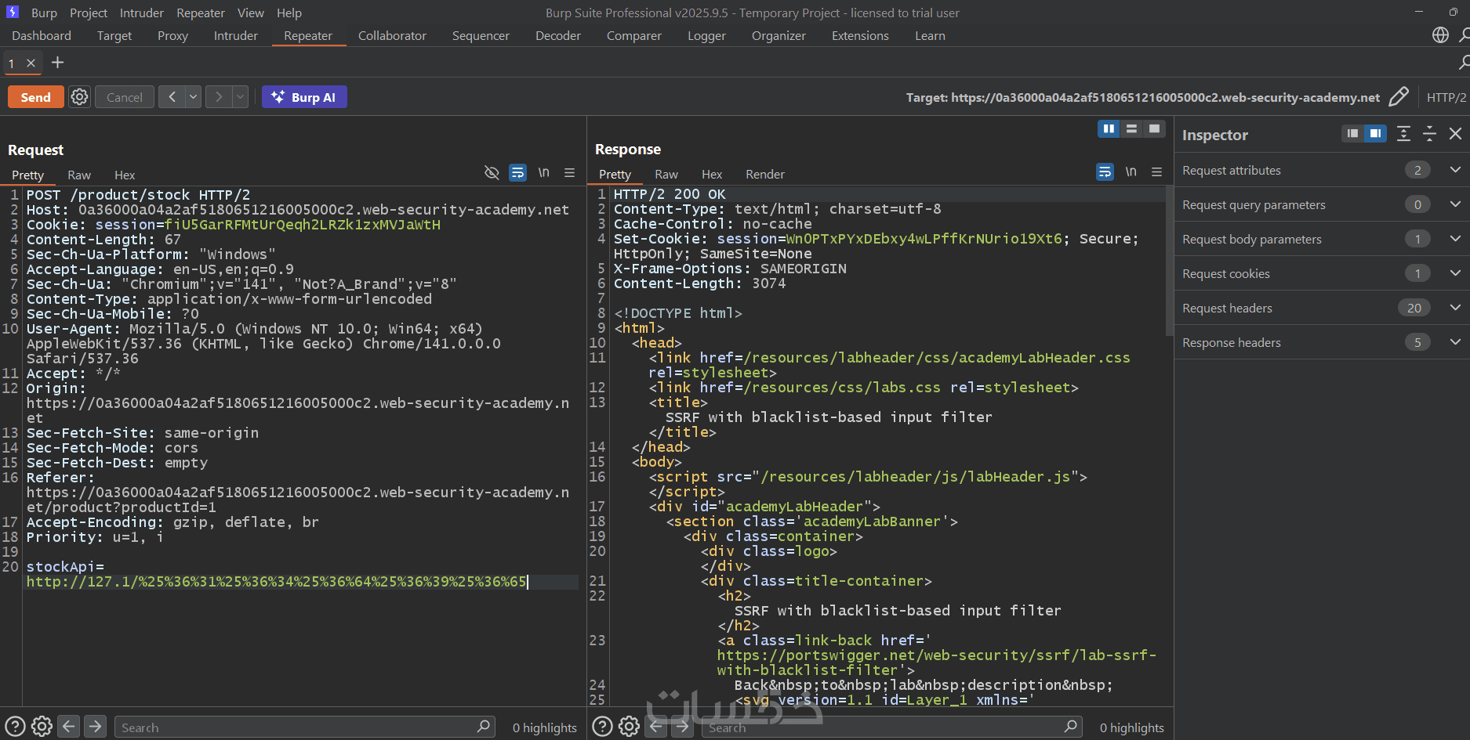Image resolution: width=1470 pixels, height=740 pixels.
Task: Toggle newline display in the response viewer
Action: [1131, 172]
